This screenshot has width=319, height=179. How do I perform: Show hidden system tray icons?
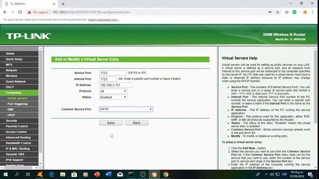pyautogui.click(x=266, y=175)
